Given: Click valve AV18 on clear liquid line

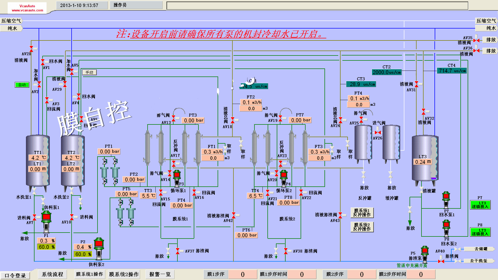Looking at the screenshot, I should coord(233,120).
